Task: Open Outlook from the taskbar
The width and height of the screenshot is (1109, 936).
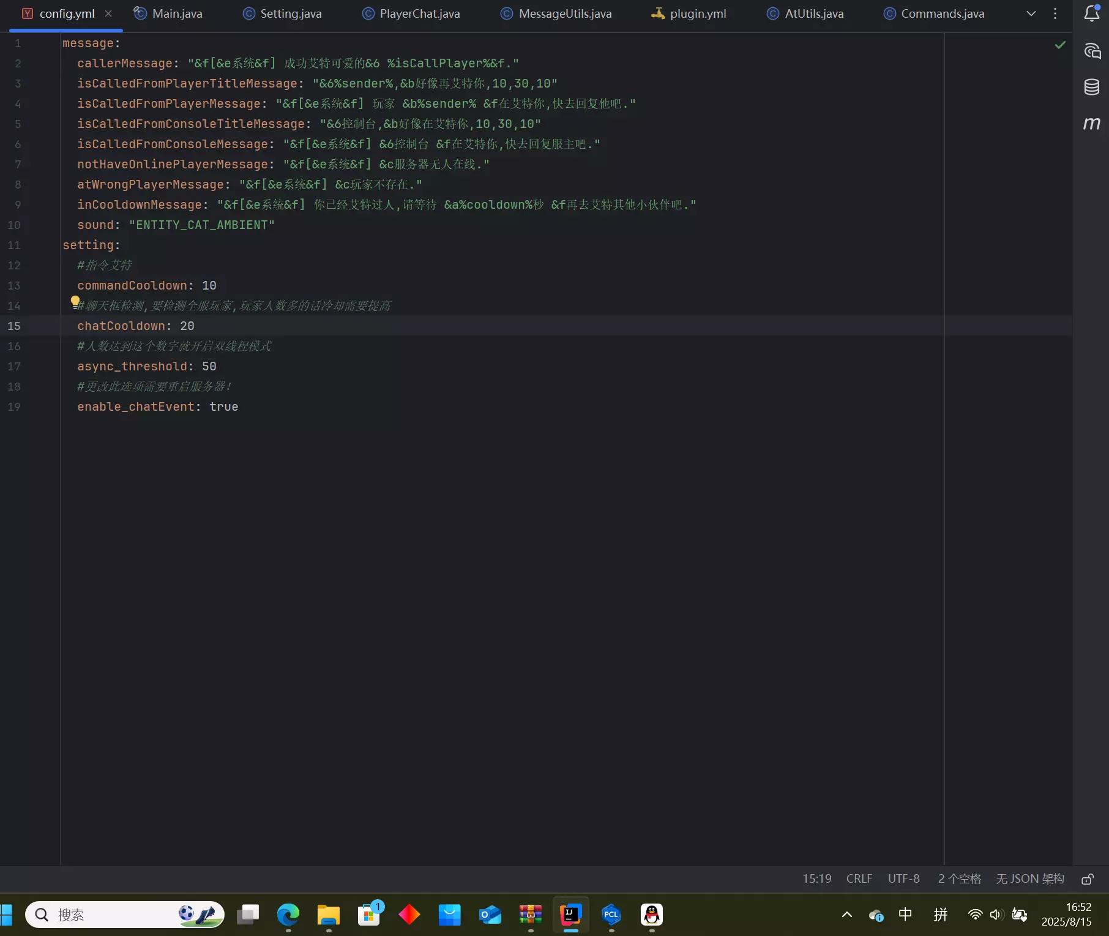Action: pyautogui.click(x=490, y=915)
